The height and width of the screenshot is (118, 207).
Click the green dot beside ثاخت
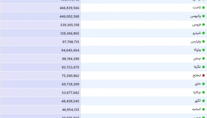pos(203,8)
